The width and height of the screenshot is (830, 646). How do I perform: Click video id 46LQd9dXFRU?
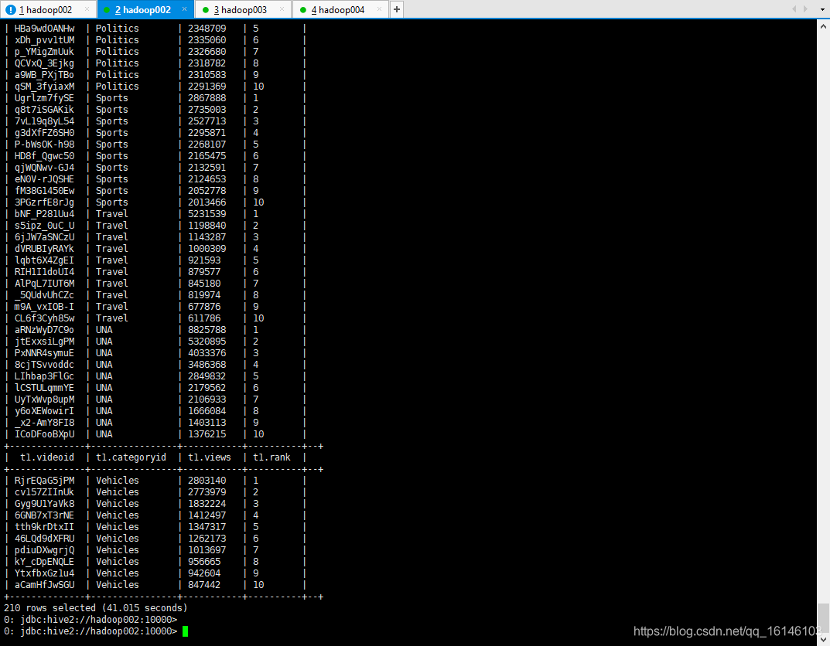pyautogui.click(x=44, y=538)
